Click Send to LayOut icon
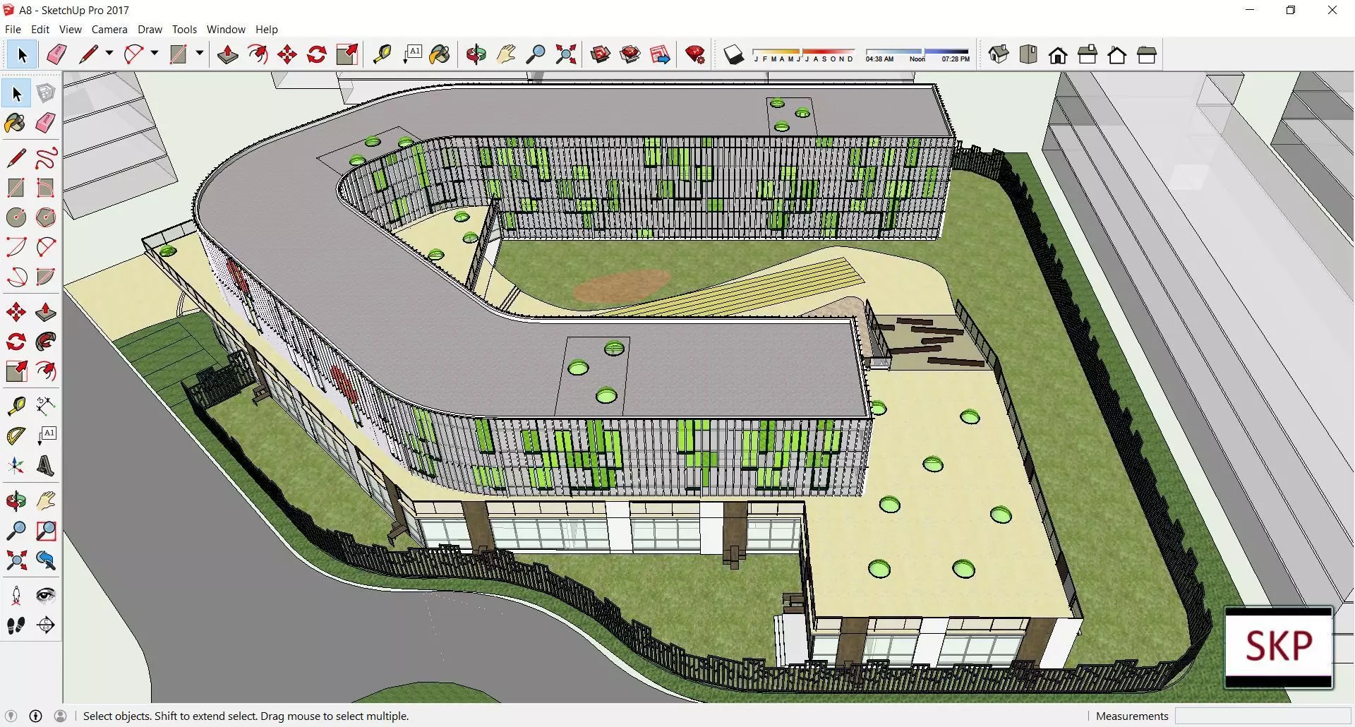 (x=659, y=54)
